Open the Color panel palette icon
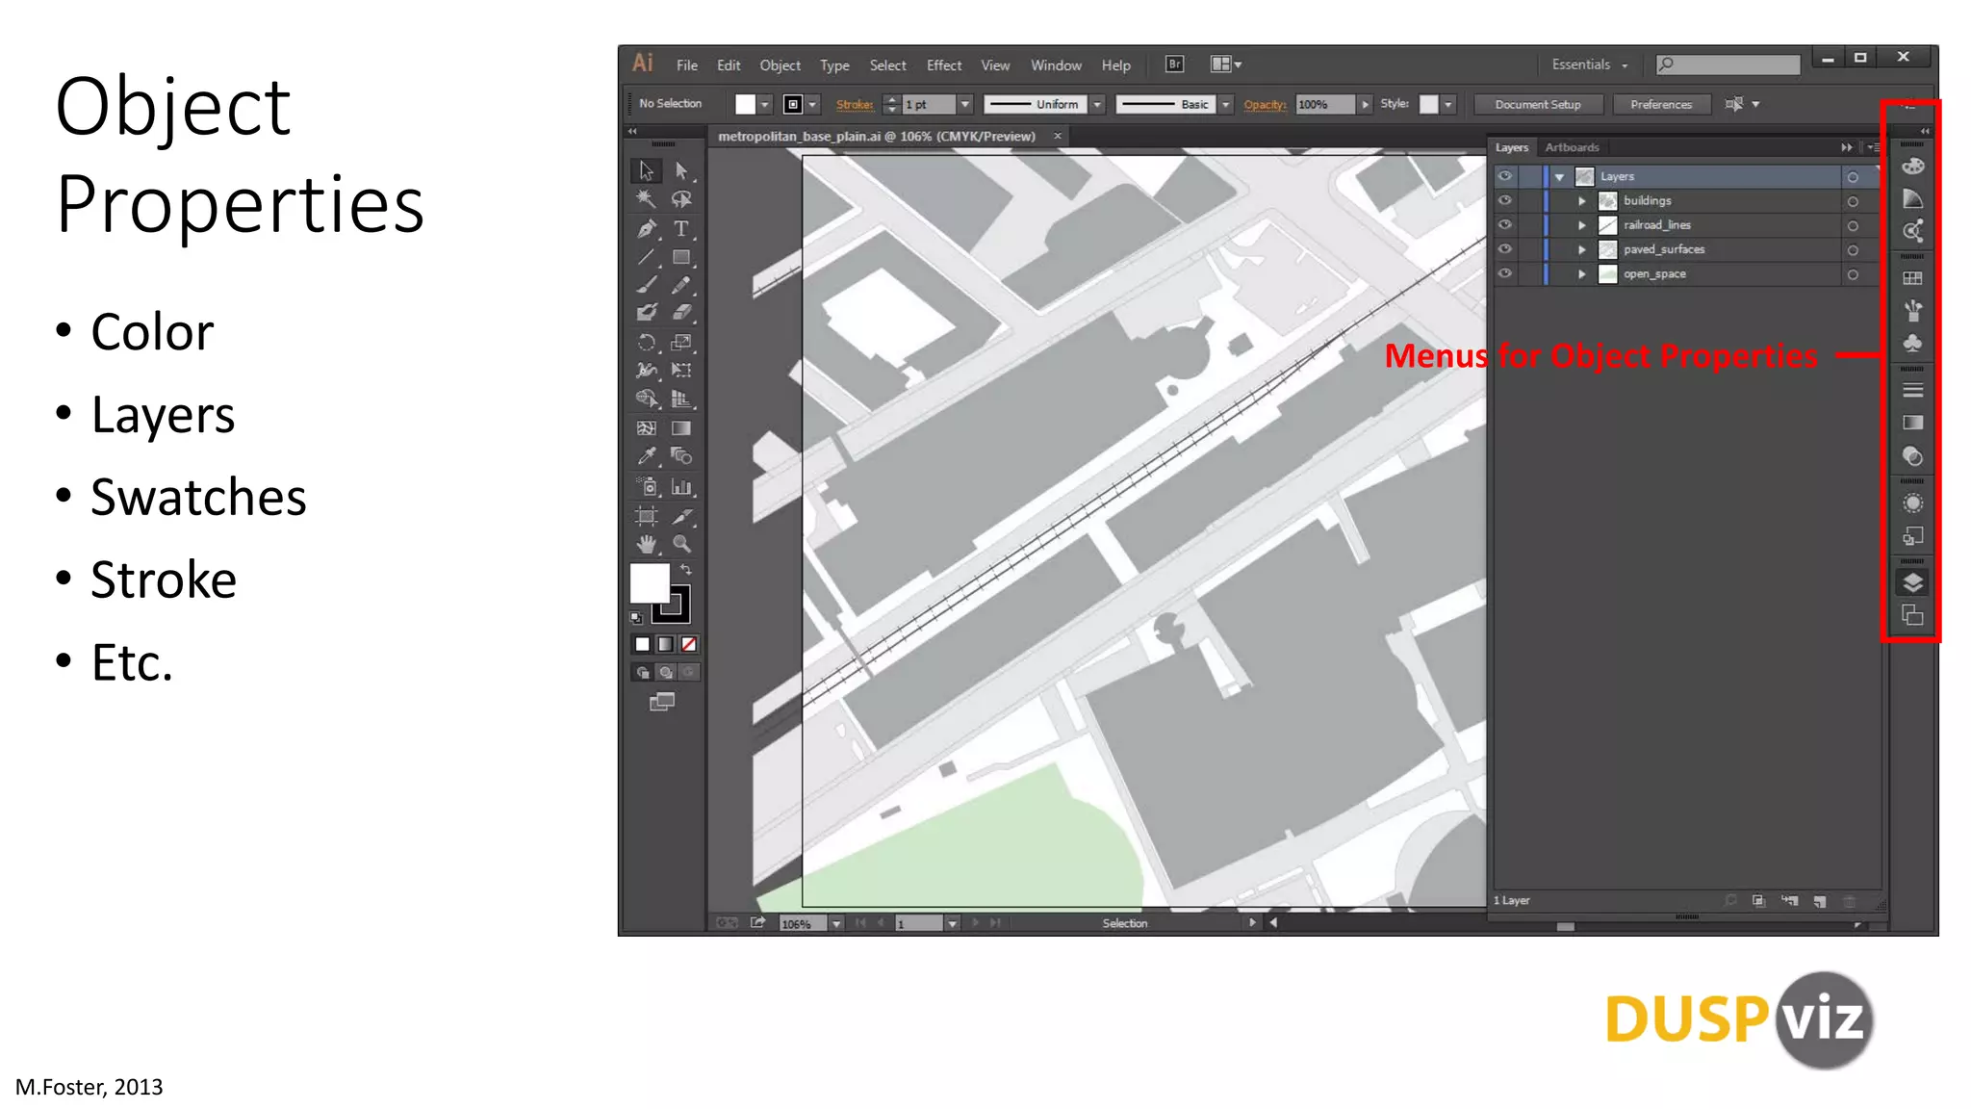 tap(1912, 167)
